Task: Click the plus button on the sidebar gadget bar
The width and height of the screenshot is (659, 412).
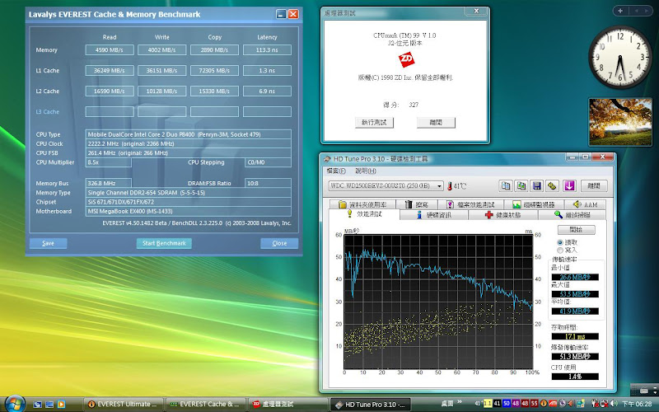Action: [620, 11]
